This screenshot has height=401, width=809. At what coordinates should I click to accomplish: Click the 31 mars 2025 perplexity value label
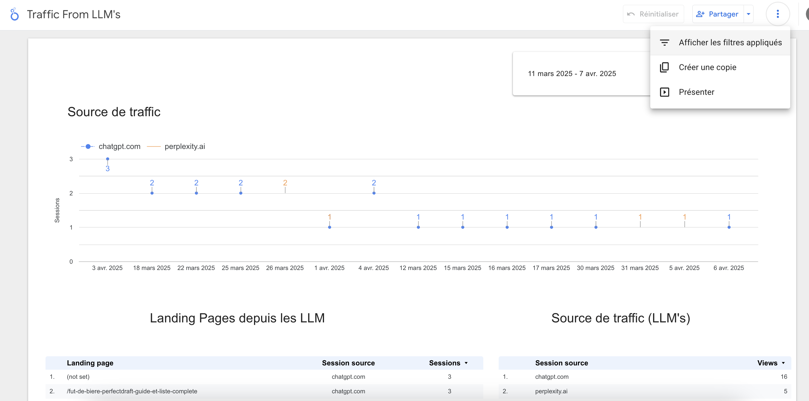[640, 217]
